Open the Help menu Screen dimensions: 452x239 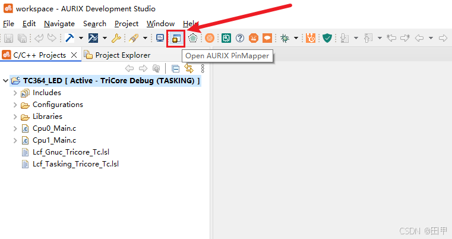pos(190,24)
